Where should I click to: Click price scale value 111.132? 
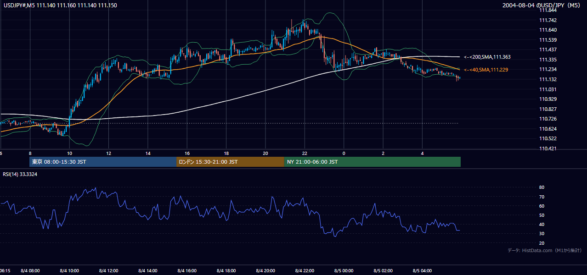tap(548, 79)
